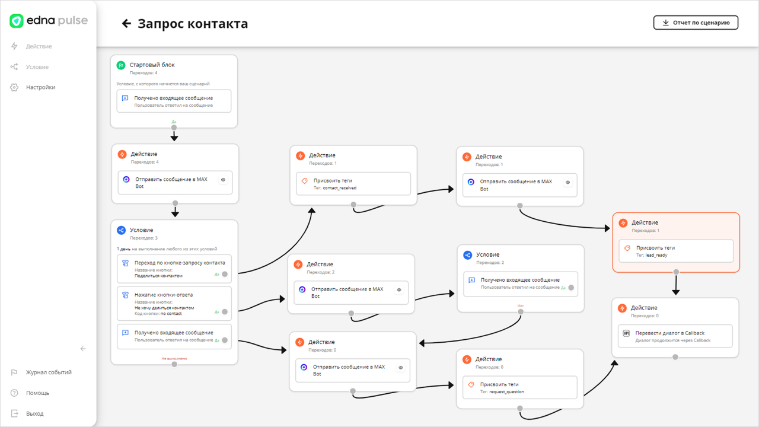Toggle the eye preview in first Отправить сообщение block

tap(224, 179)
